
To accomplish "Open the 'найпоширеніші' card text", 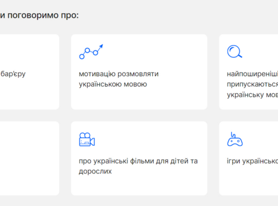I will coord(252,74).
